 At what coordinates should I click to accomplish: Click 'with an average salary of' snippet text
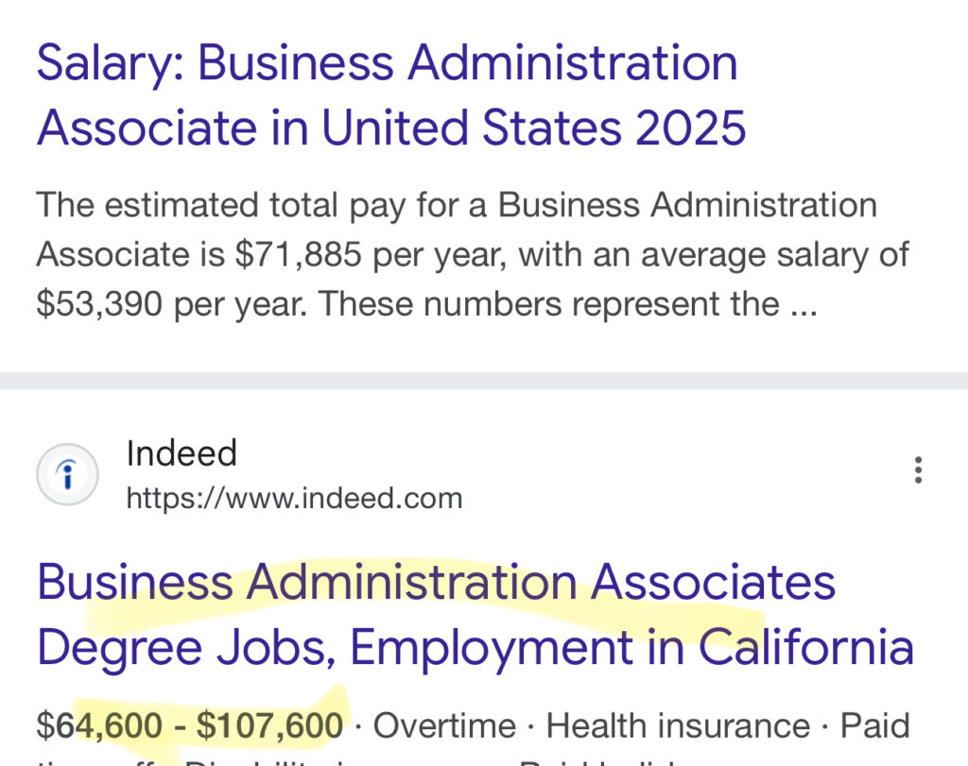pos(714,254)
